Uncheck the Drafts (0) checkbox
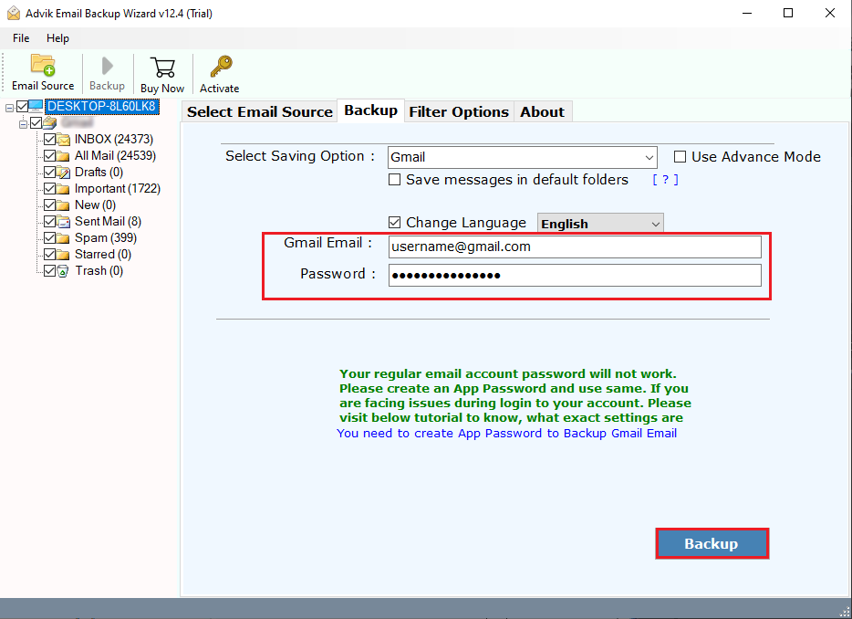Screen dimensions: 852x619 [x=49, y=172]
